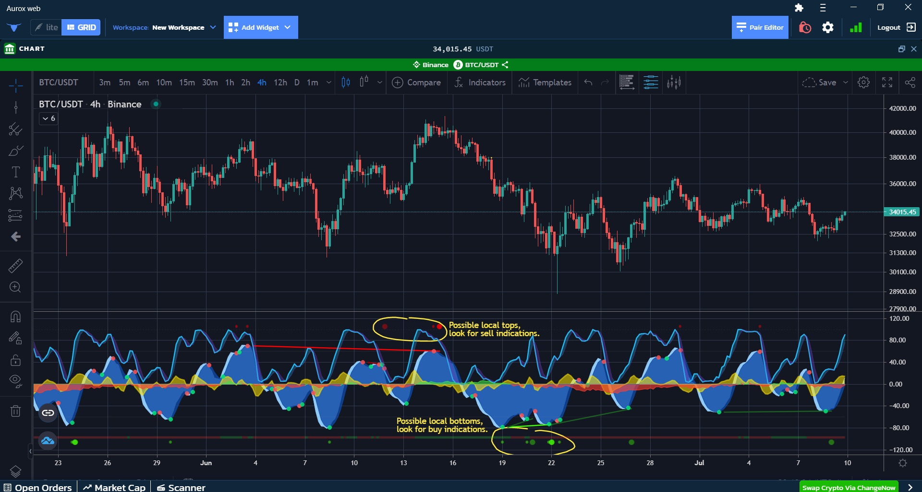The image size is (922, 492).
Task: Switch to lite mode
Action: [46, 27]
